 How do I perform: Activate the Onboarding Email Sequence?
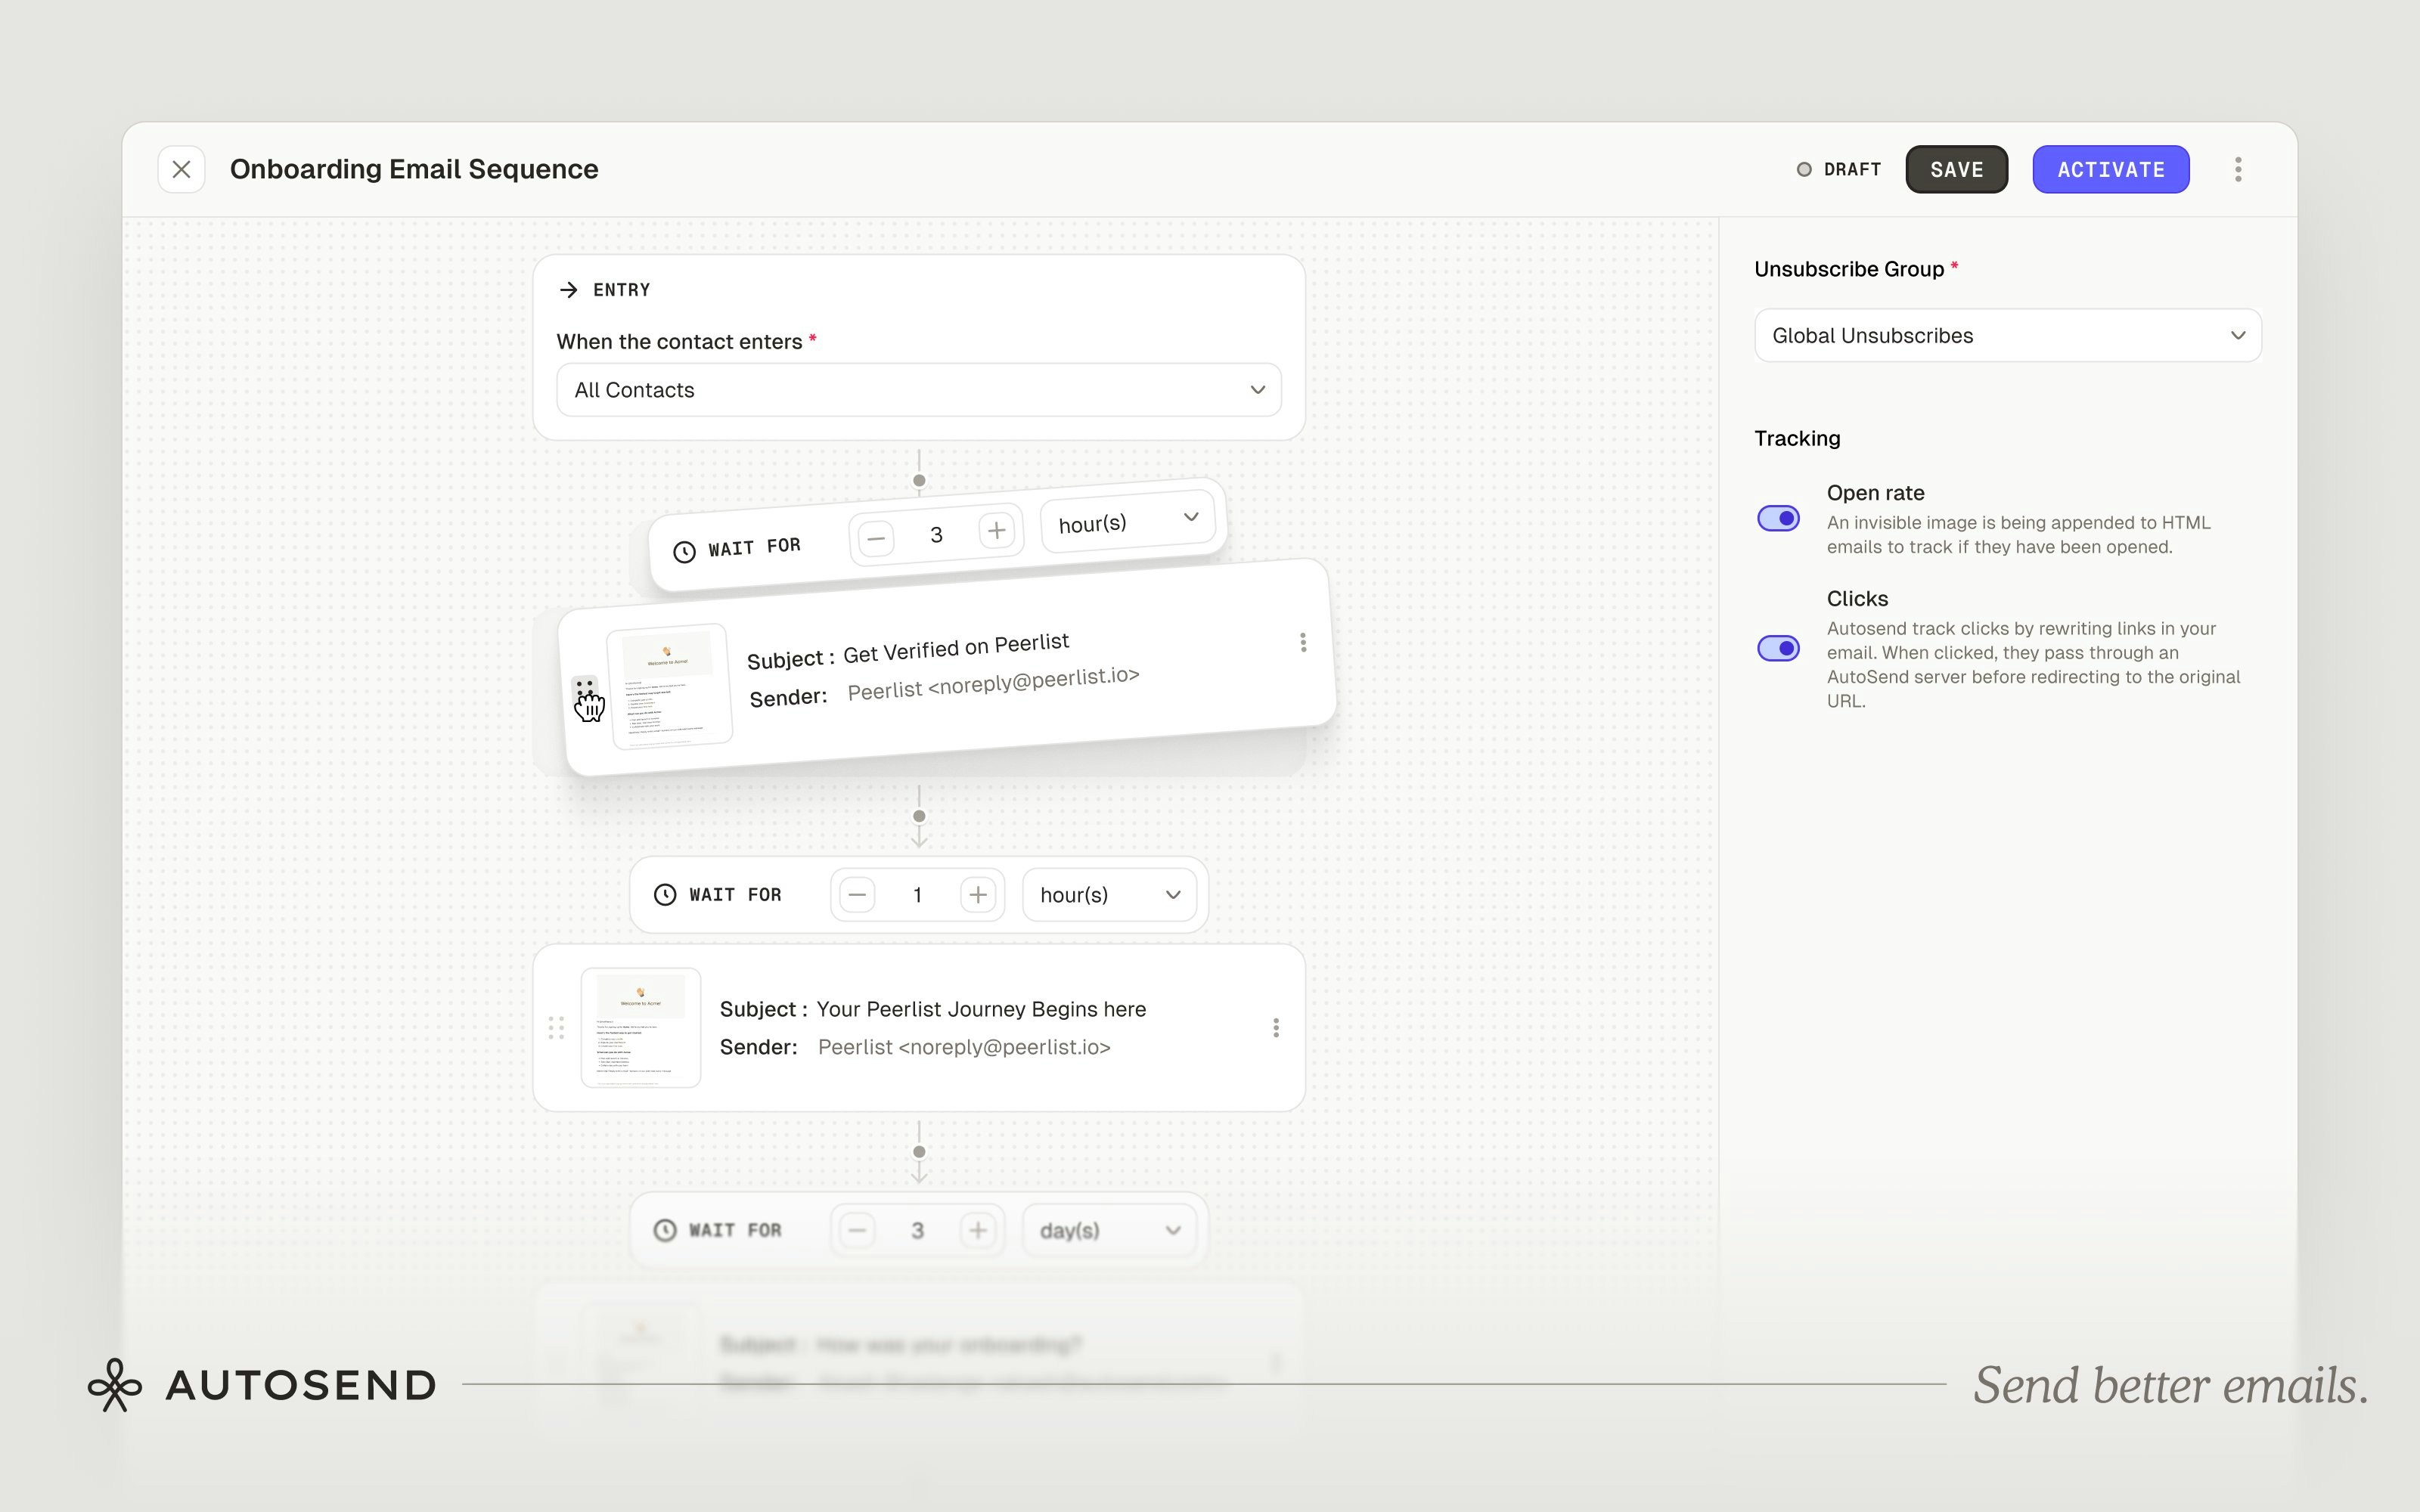click(2110, 169)
